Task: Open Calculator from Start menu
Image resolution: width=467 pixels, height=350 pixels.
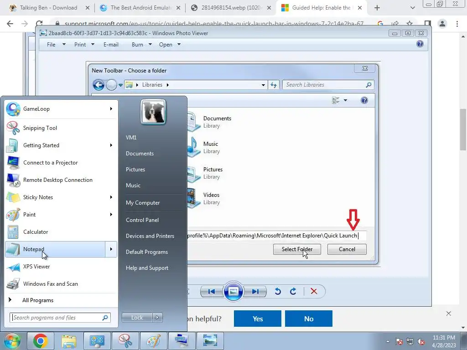Action: 62,232
